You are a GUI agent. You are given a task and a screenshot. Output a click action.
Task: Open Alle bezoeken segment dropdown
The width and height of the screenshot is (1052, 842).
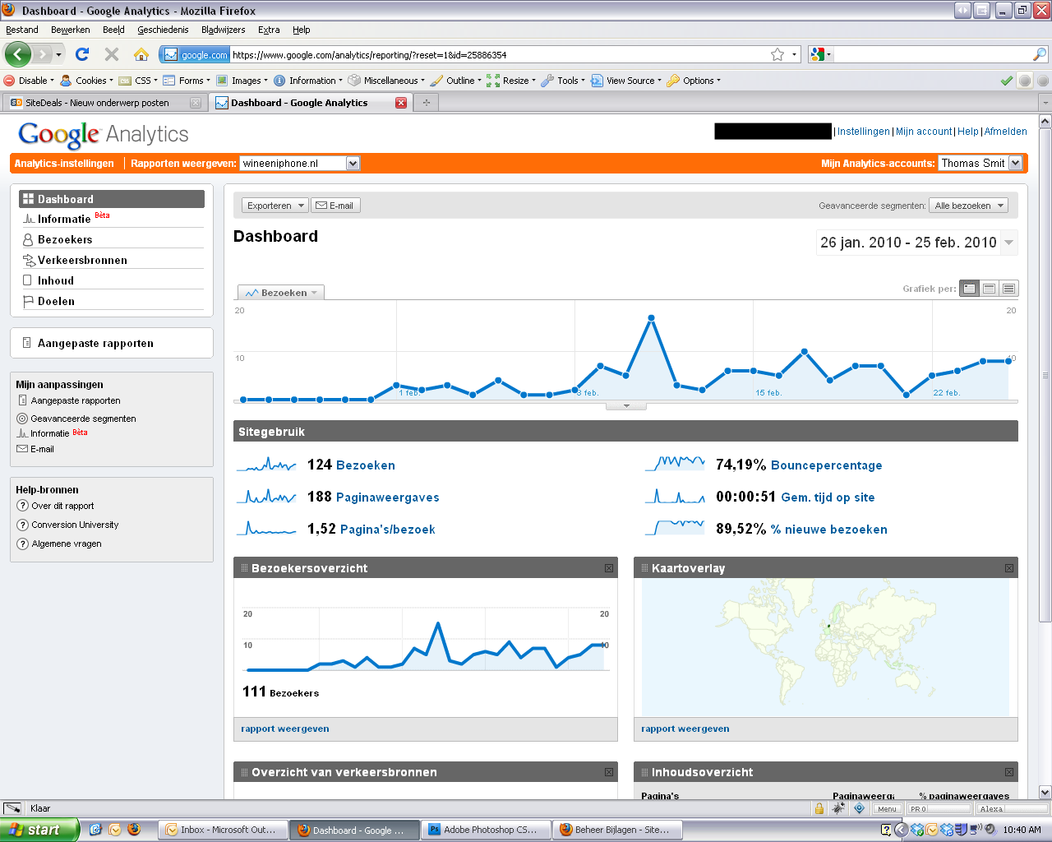click(970, 206)
